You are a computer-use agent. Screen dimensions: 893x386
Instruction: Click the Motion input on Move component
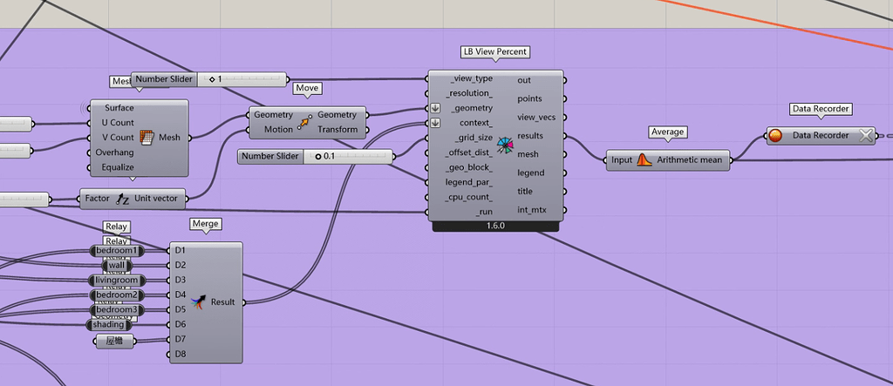(278, 129)
